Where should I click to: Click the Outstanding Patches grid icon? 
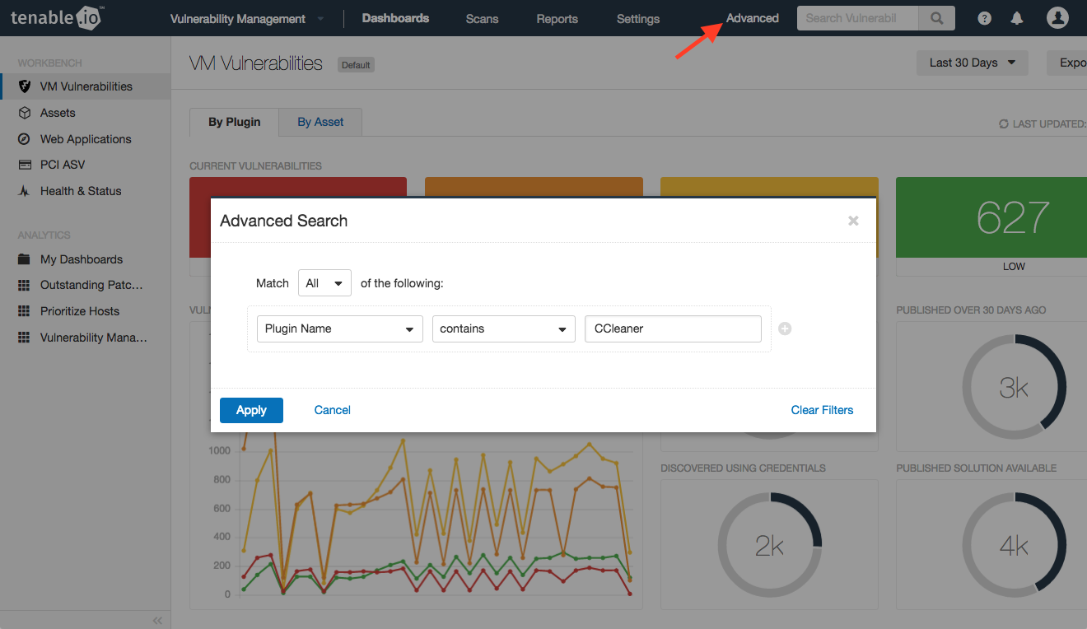(25, 285)
